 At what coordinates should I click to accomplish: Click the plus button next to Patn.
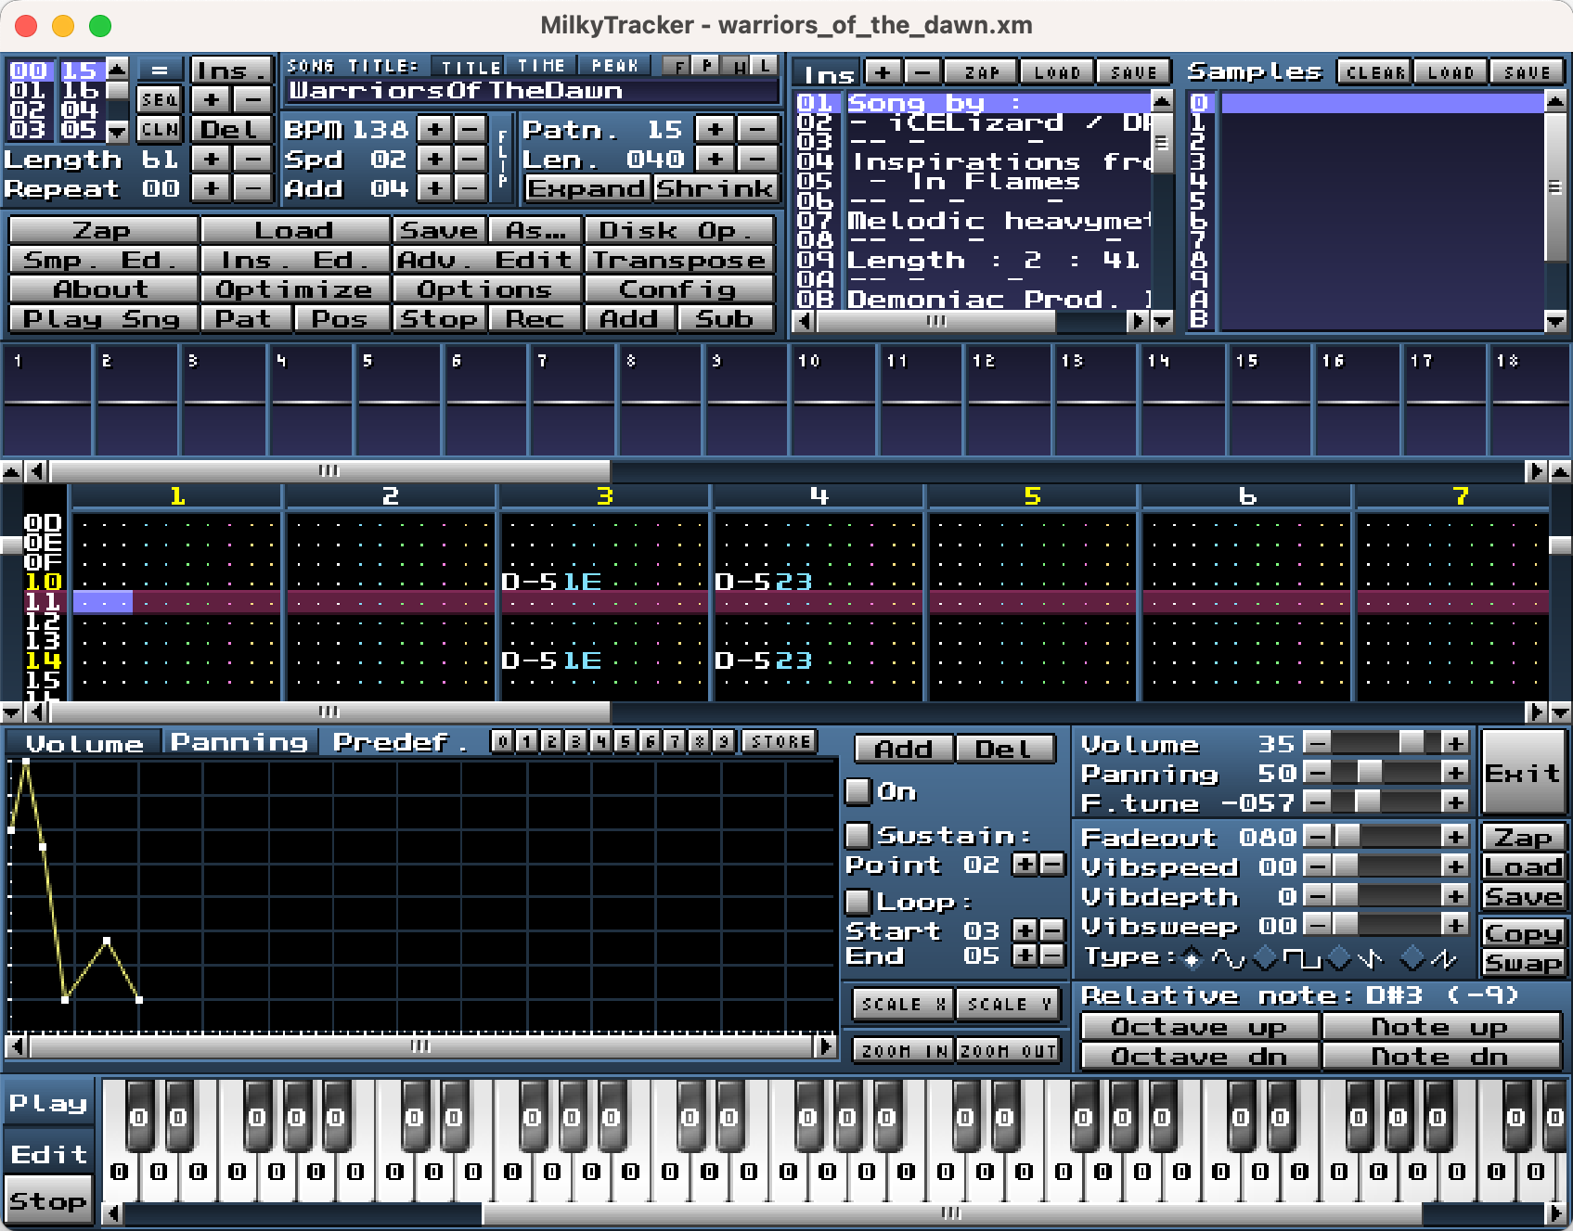[x=714, y=130]
